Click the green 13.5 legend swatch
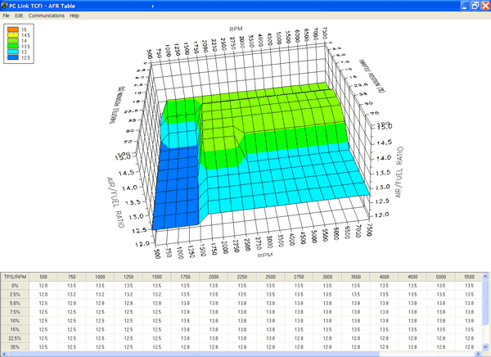Viewport: 491px width, 357px height. pos(13,46)
